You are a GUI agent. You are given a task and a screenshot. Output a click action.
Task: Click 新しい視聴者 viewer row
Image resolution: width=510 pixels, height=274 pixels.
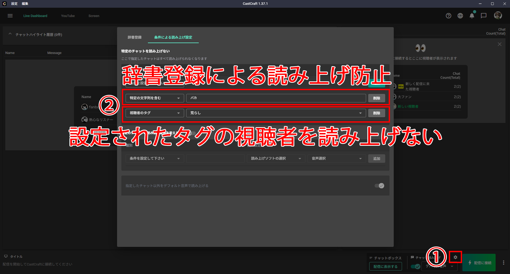[x=427, y=106]
